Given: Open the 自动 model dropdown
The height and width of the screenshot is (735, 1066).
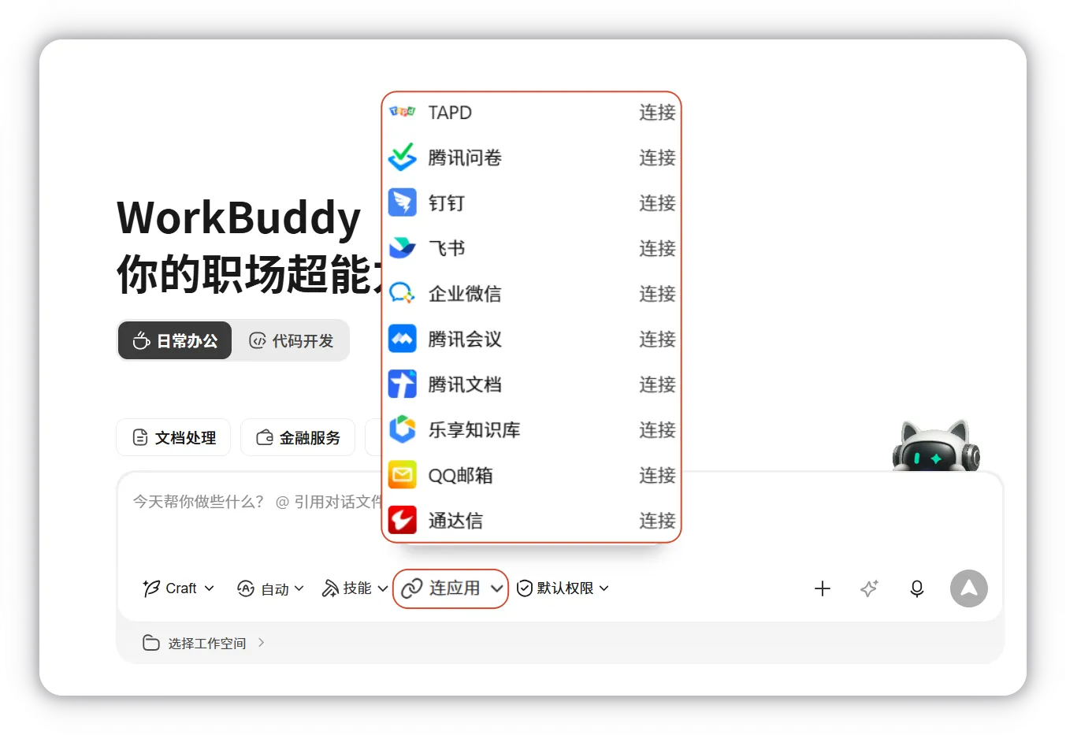Looking at the screenshot, I should pyautogui.click(x=270, y=588).
